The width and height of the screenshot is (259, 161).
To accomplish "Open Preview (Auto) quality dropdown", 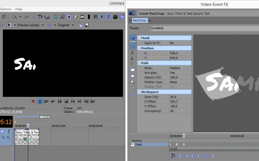I will point(43,25).
